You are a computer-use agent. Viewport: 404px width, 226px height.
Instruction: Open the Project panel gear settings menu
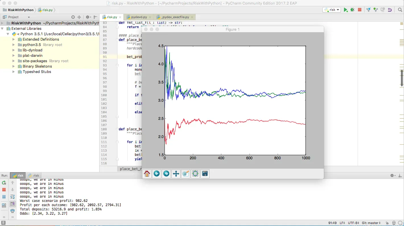coord(88,17)
